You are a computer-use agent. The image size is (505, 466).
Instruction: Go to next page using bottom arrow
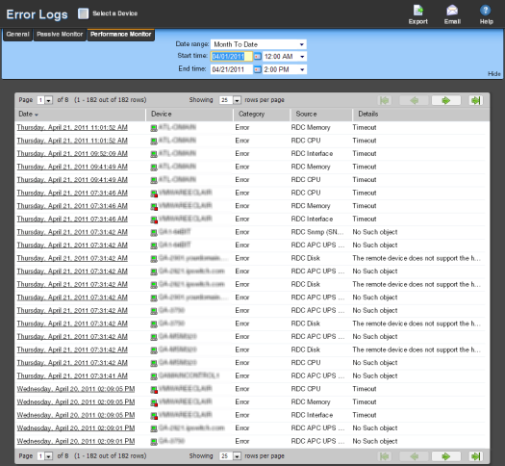point(445,456)
